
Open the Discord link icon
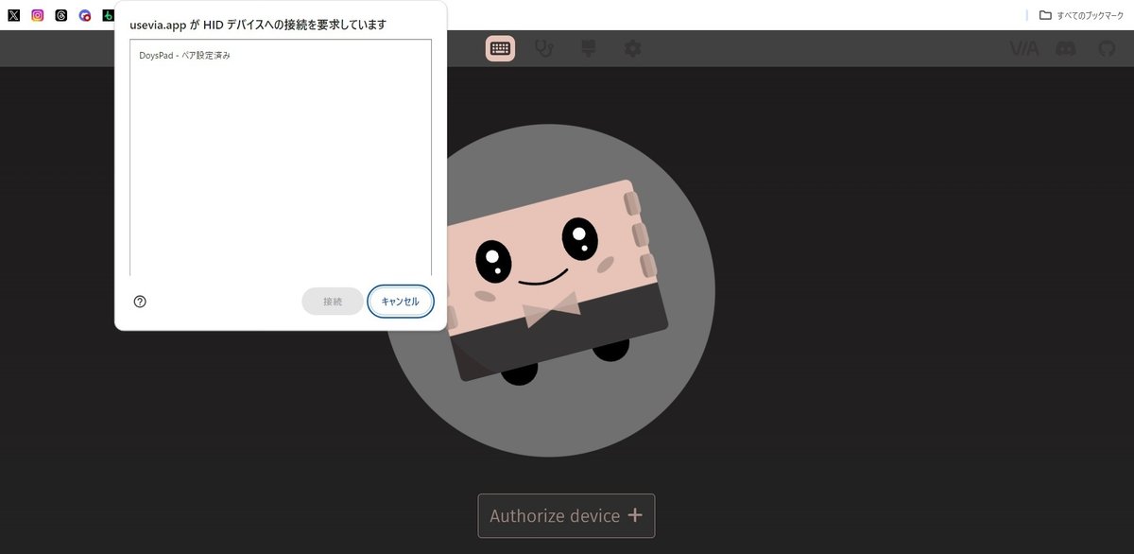1066,48
